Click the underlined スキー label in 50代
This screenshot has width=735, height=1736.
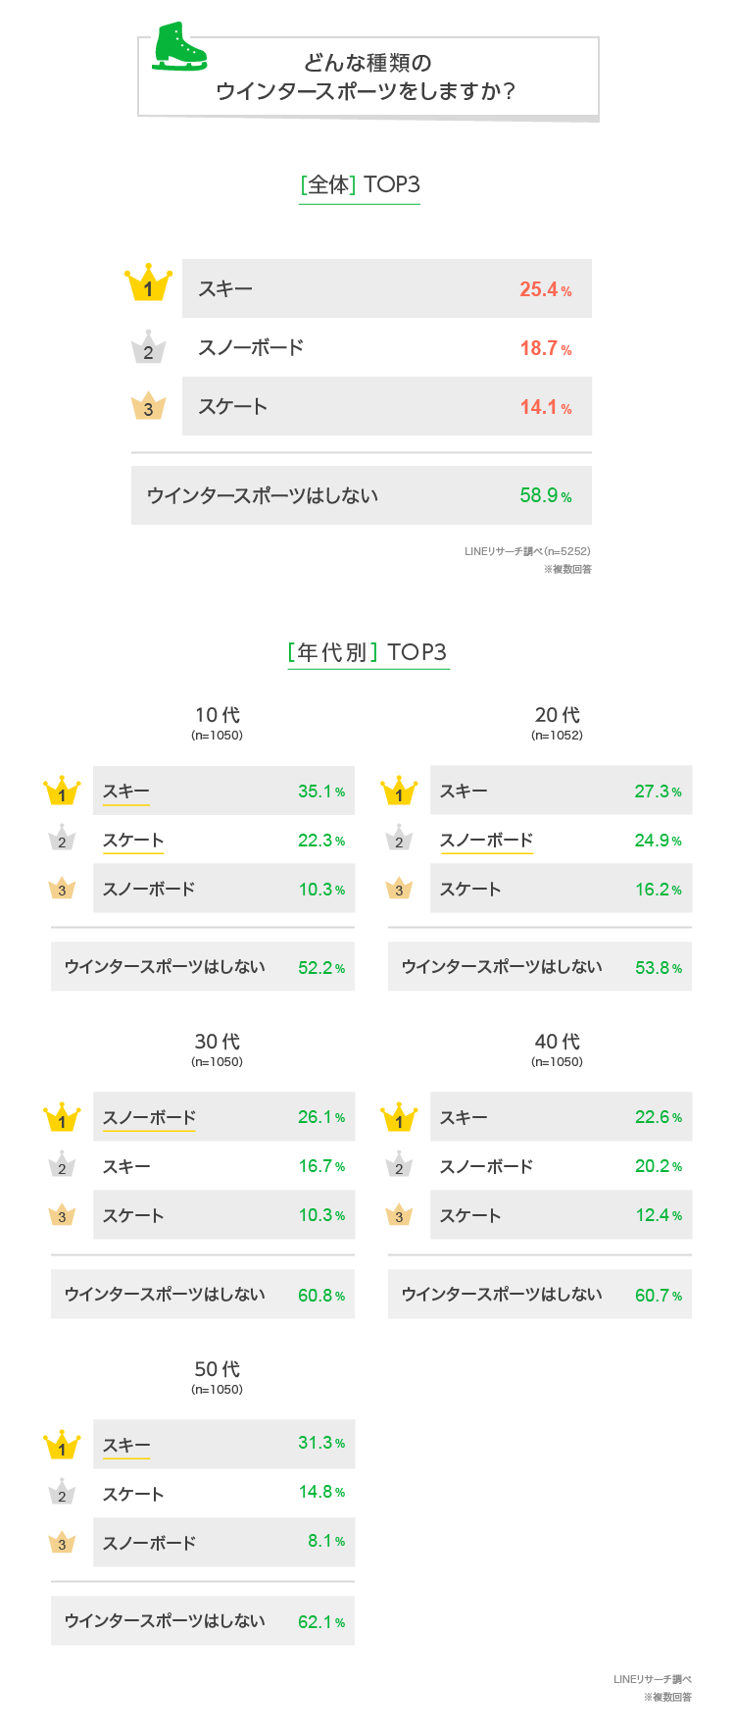(x=126, y=1446)
